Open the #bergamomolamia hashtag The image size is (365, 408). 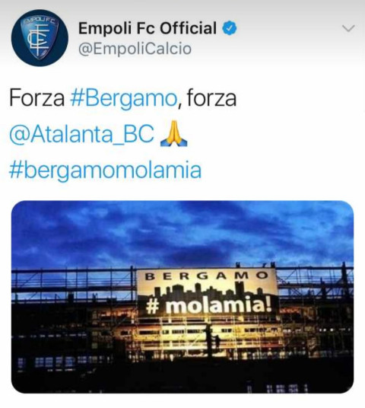tap(105, 171)
